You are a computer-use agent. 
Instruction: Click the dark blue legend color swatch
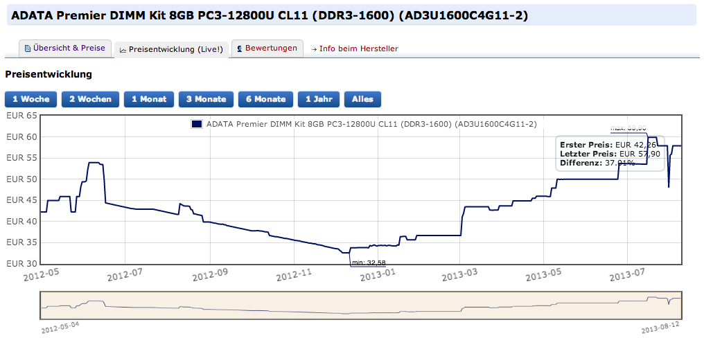[197, 125]
